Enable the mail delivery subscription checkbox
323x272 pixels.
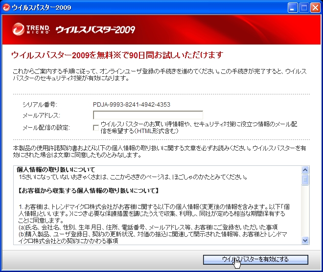[x=96, y=128]
